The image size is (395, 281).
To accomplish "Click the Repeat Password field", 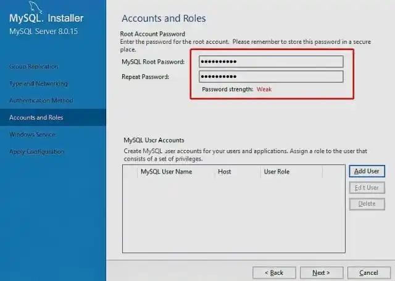I will [271, 77].
